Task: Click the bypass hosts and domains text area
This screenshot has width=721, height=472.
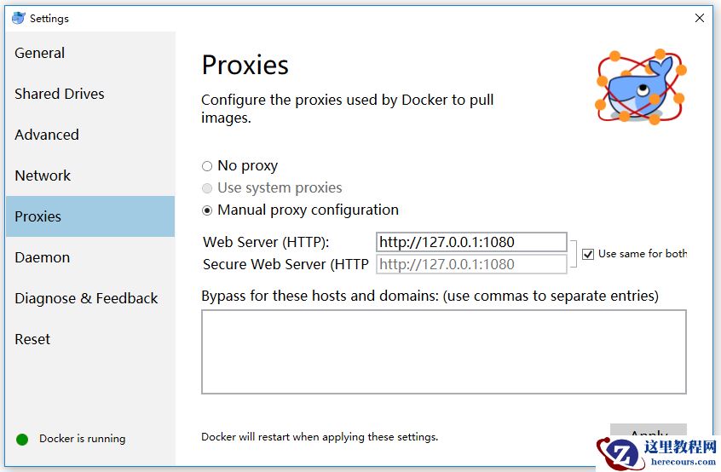Action: 443,352
